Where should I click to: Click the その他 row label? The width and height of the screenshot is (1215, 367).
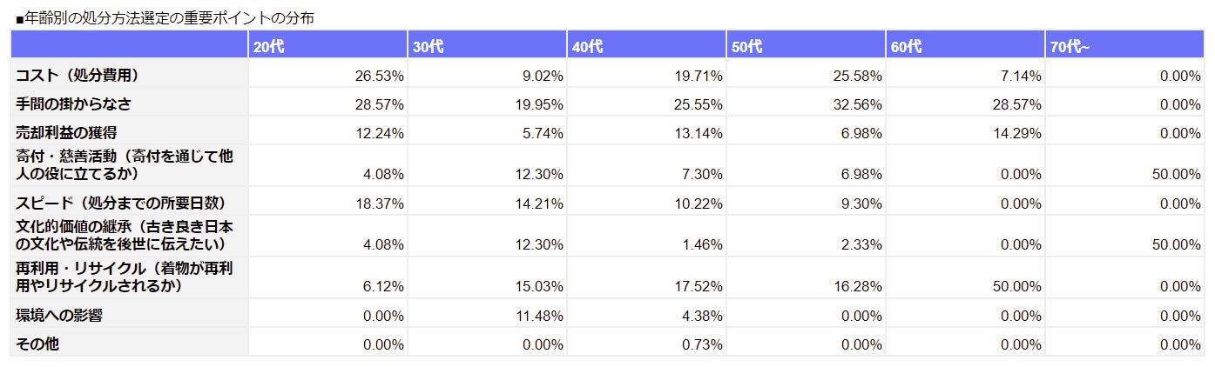point(37,344)
